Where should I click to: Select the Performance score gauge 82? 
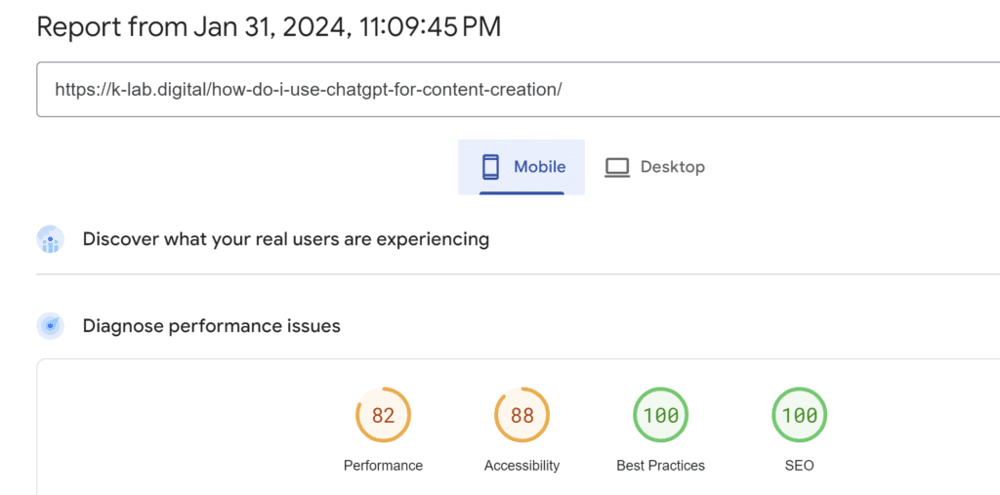tap(383, 415)
